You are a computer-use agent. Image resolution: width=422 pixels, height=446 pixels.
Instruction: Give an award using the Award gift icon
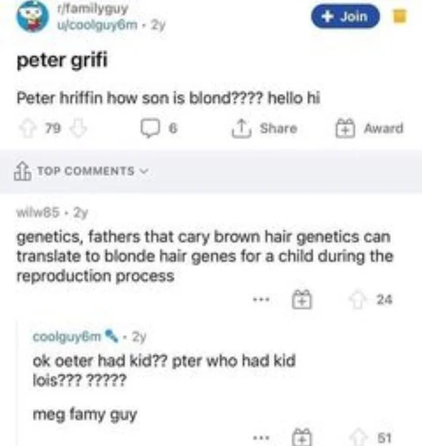(346, 128)
